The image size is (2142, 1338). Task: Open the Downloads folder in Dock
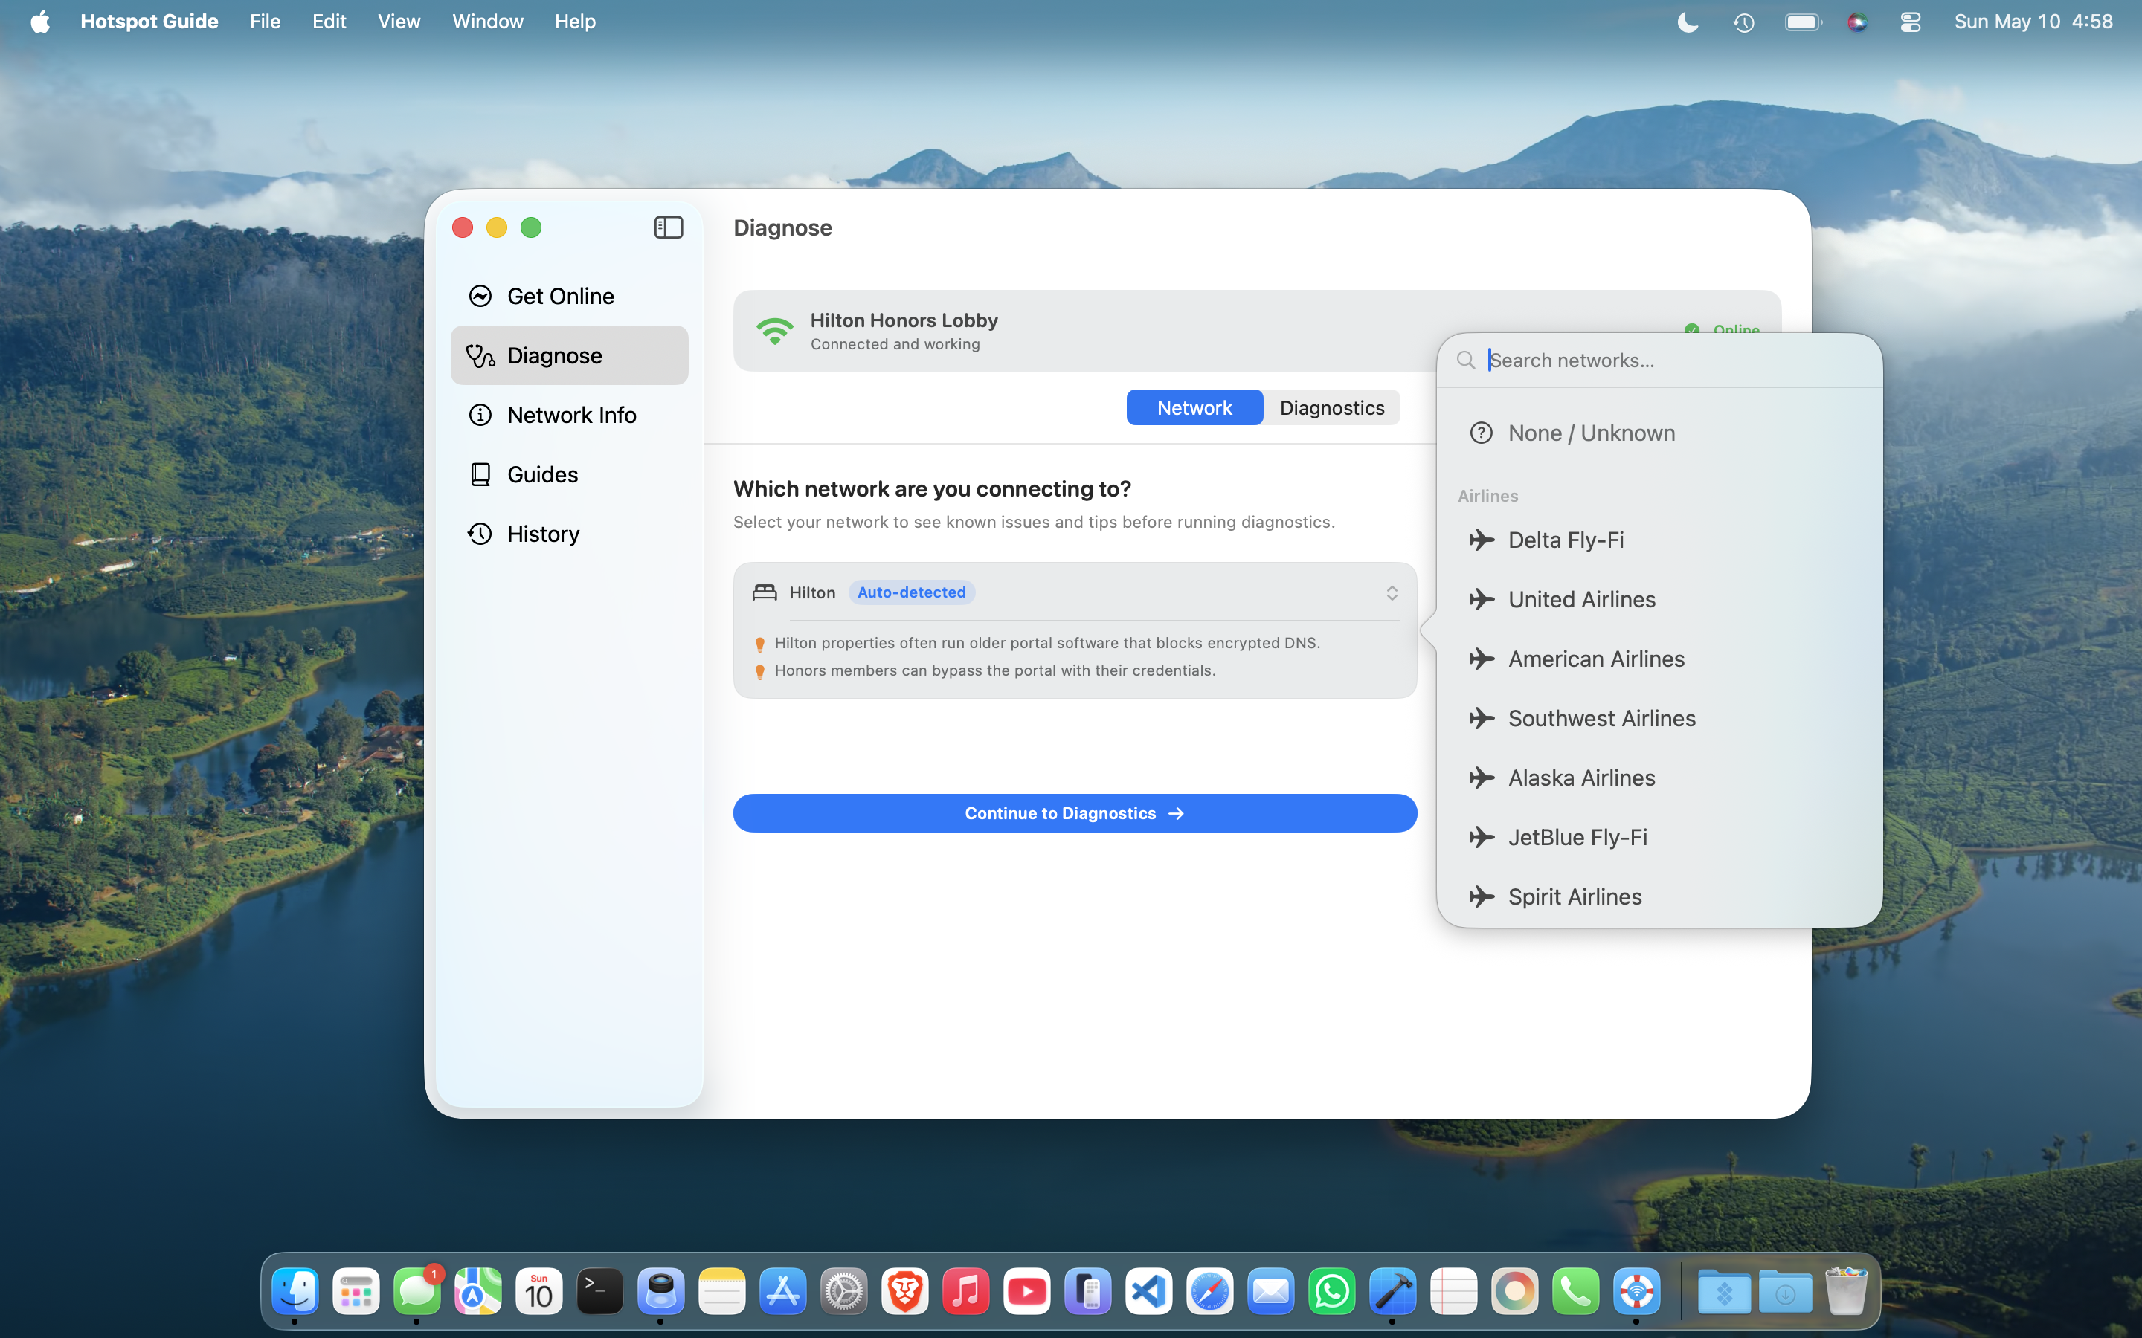click(x=1785, y=1292)
